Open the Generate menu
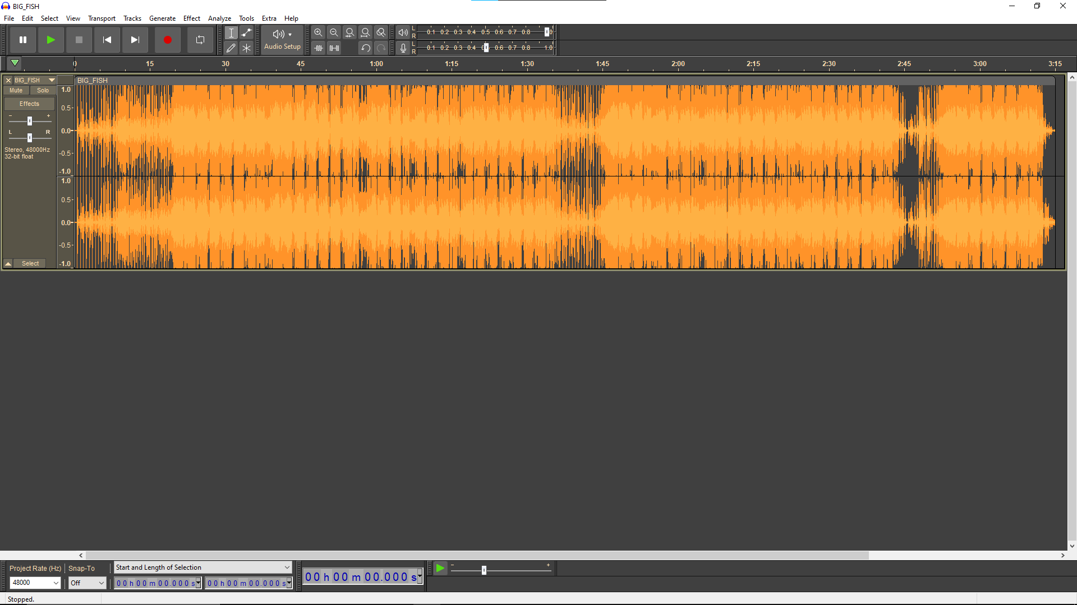This screenshot has height=605, width=1077. point(162,18)
